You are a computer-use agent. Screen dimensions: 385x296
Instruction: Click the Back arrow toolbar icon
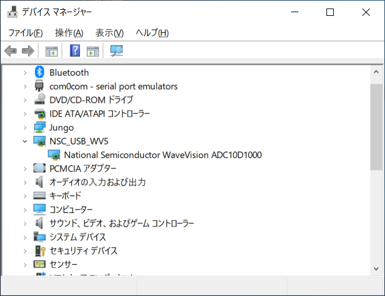click(x=10, y=51)
